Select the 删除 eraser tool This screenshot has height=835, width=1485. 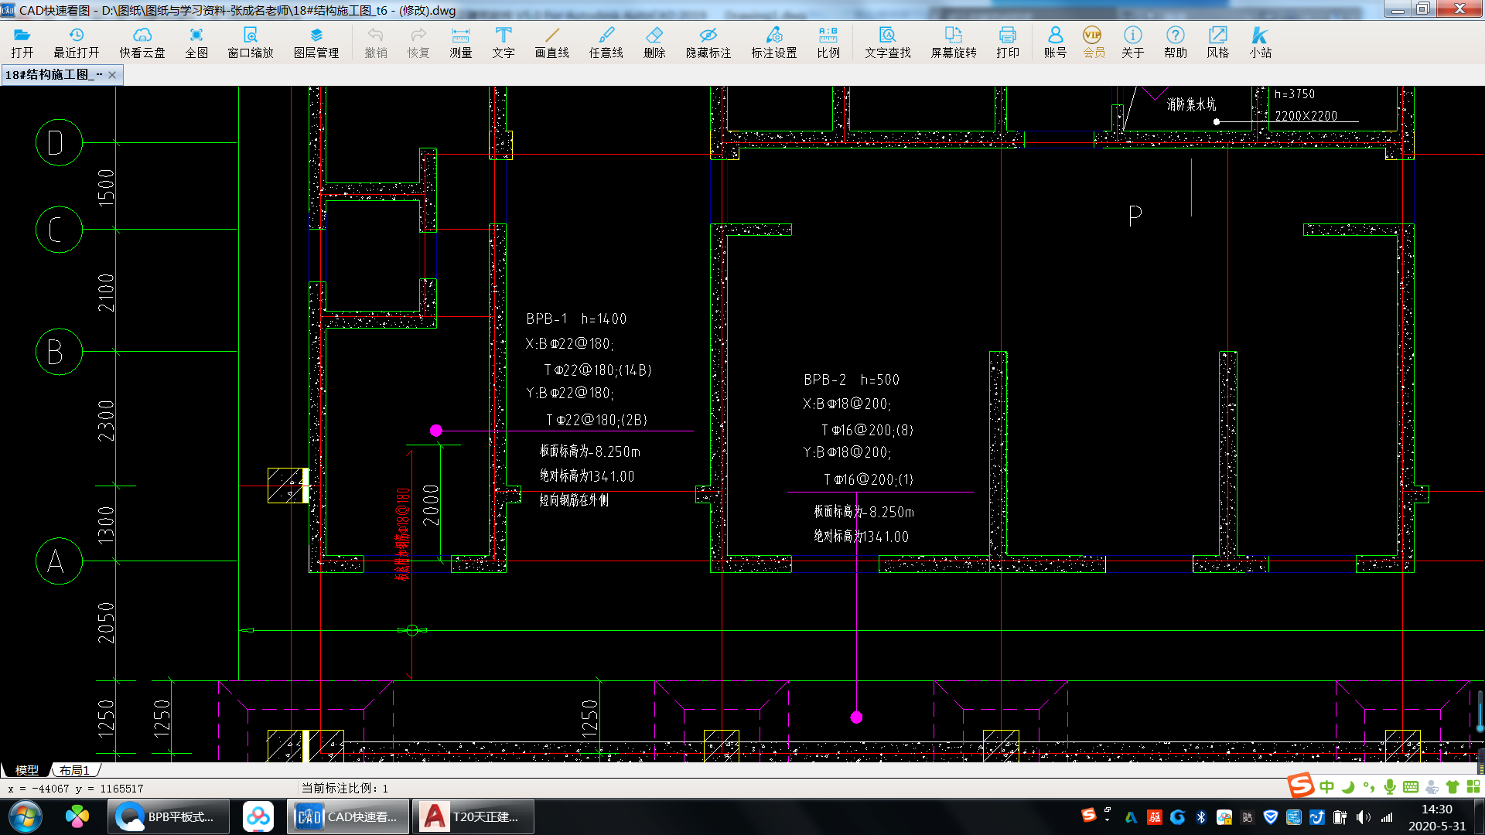click(654, 43)
